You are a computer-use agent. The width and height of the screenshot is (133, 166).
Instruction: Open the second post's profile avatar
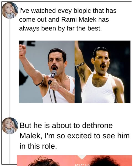(x=10, y=126)
